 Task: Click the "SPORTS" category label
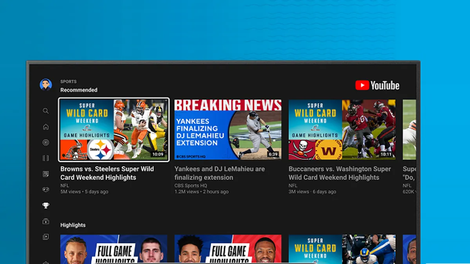pos(69,82)
